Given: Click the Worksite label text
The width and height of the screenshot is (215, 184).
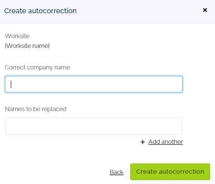Looking at the screenshot, I should (x=17, y=36).
